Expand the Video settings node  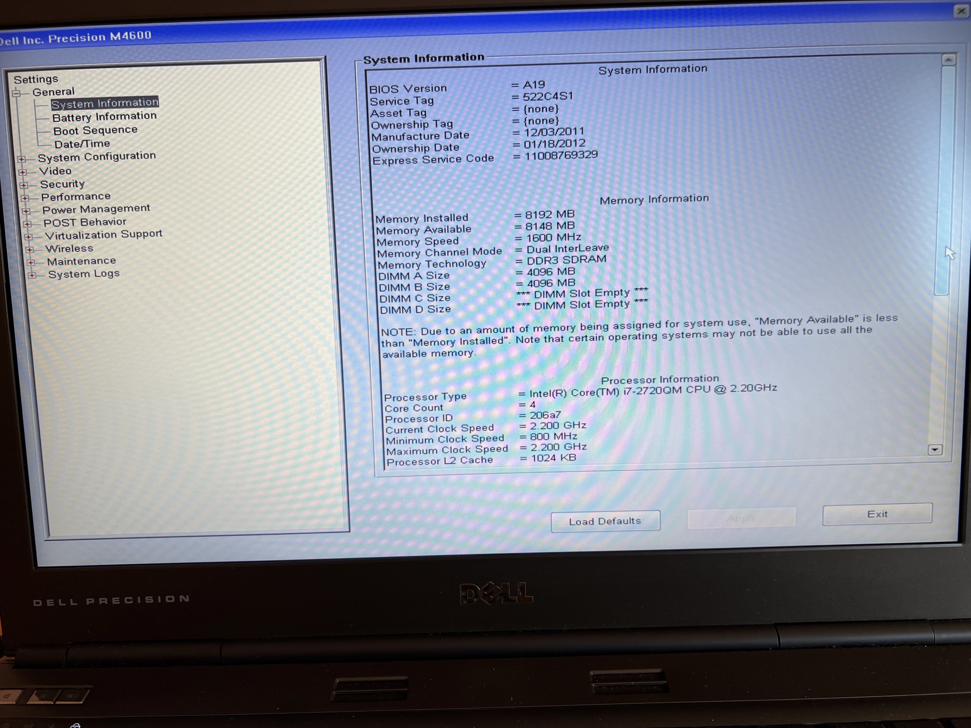pyautogui.click(x=22, y=172)
